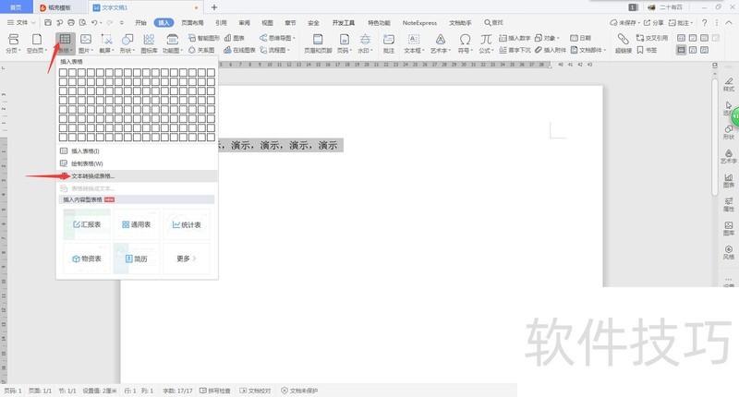Collapse the ribbon with the chevron
This screenshot has height=397, width=739.
click(x=730, y=22)
